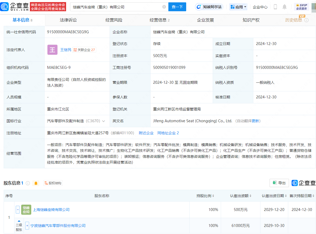Clear the search box with the X icon
The width and height of the screenshot is (316, 234).
point(164,7)
